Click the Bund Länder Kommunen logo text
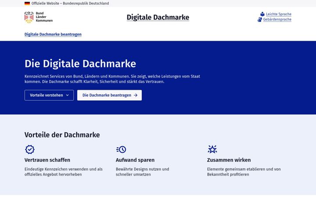This screenshot has width=316, height=197. (x=44, y=17)
